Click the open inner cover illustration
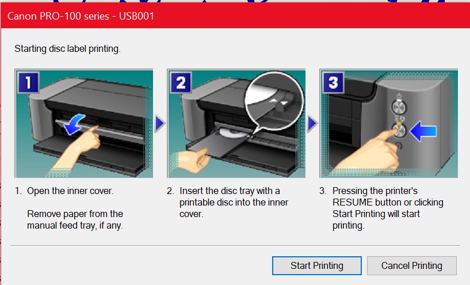The width and height of the screenshot is (470, 285). coord(84,123)
